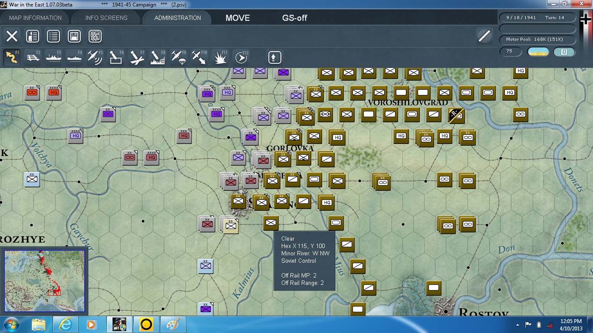
Task: Click the Rostov city marker dot
Action: tap(446, 311)
